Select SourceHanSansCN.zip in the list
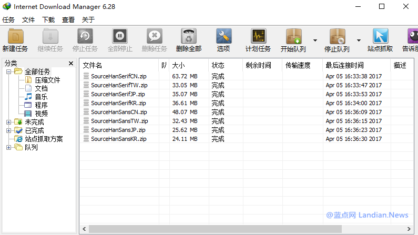The height and width of the screenshot is (235, 418). pos(119,112)
